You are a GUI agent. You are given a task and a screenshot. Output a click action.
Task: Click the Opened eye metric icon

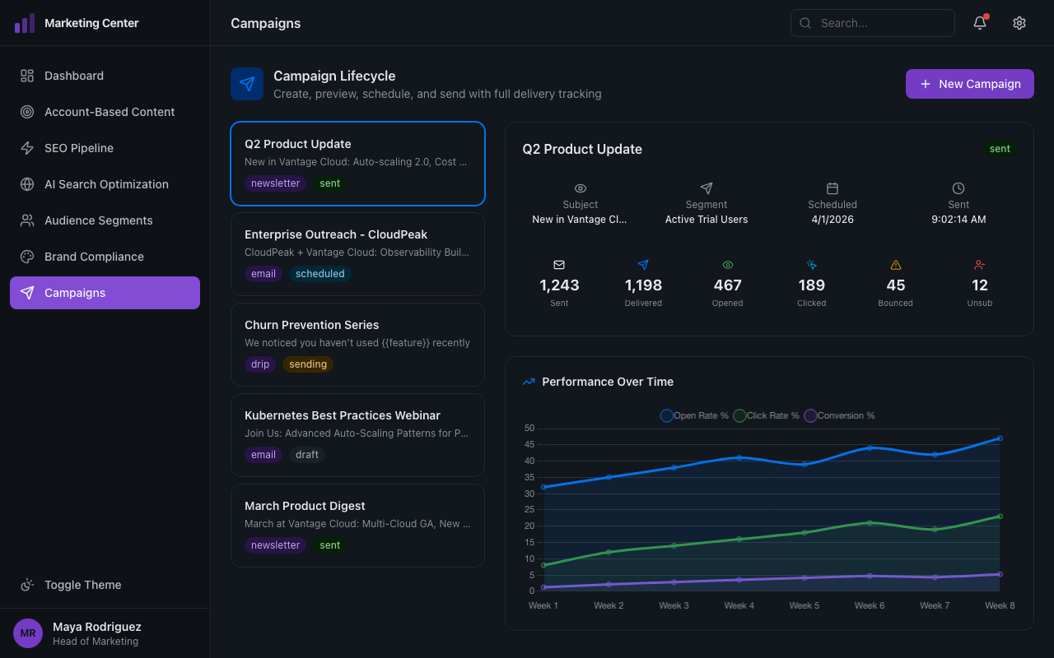[727, 265]
